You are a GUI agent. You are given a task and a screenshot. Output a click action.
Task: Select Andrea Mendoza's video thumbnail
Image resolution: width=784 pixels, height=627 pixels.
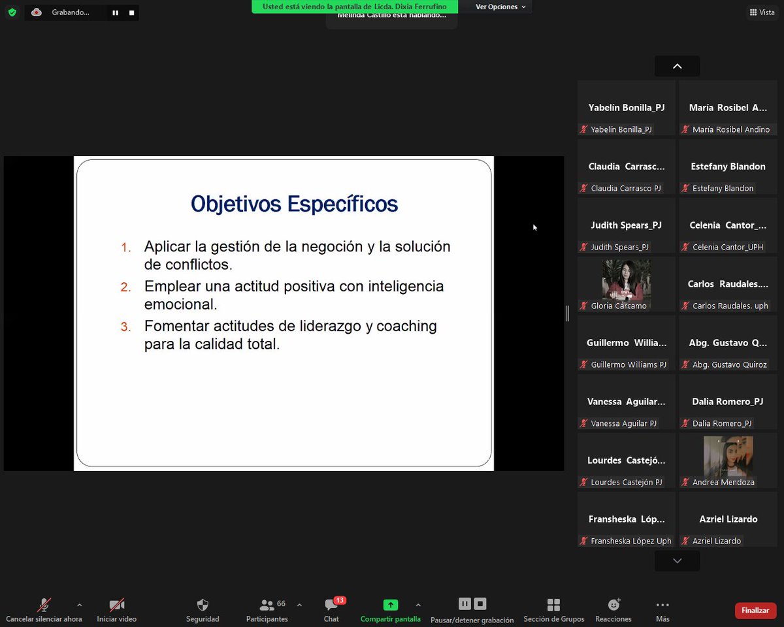(728, 460)
